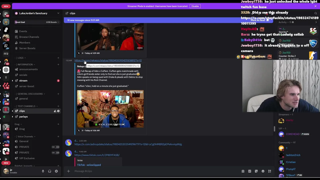Collapse the Voice Channels category

(25, 137)
